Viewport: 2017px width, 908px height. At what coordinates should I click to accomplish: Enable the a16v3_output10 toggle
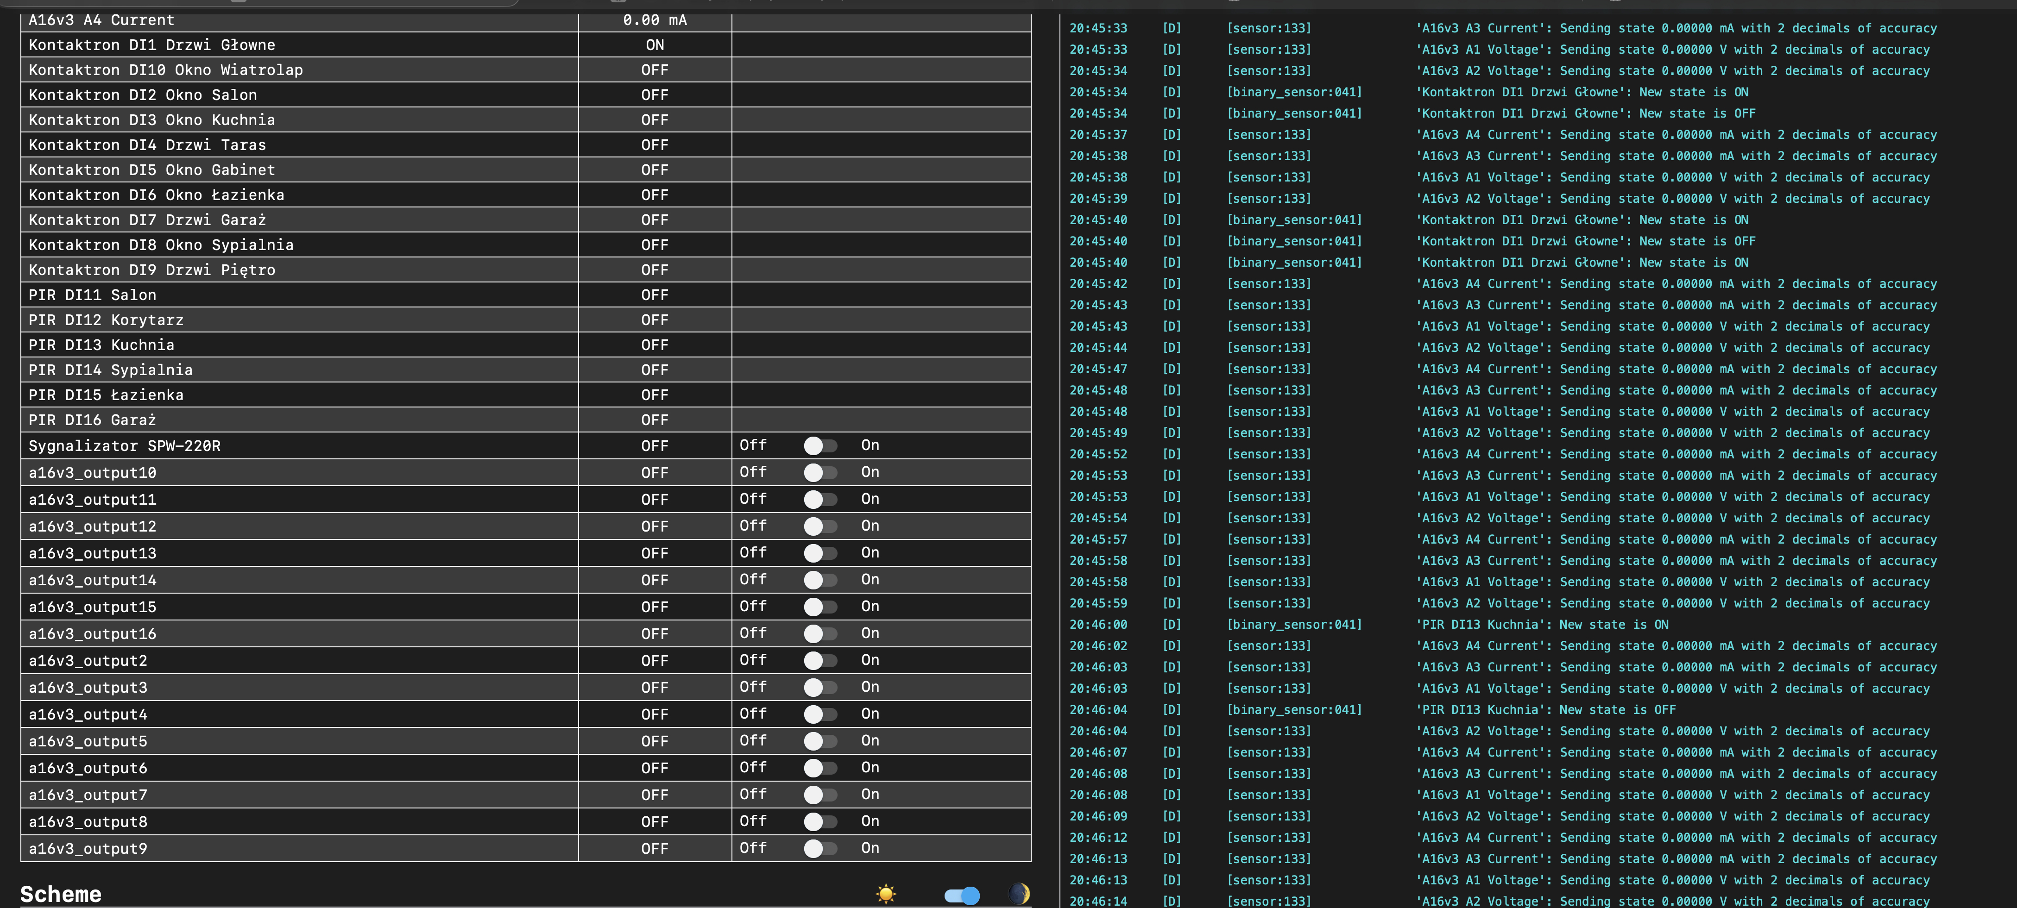[x=820, y=473]
